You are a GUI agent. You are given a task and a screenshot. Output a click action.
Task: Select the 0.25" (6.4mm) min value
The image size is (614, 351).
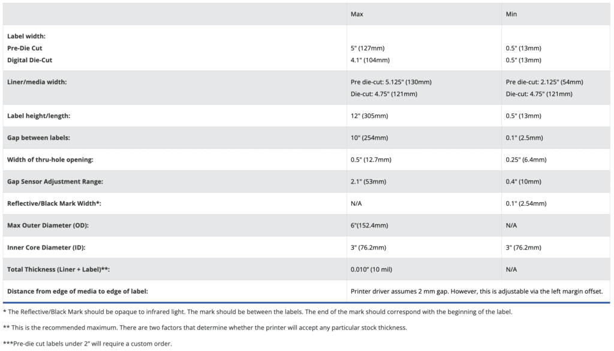point(526,160)
